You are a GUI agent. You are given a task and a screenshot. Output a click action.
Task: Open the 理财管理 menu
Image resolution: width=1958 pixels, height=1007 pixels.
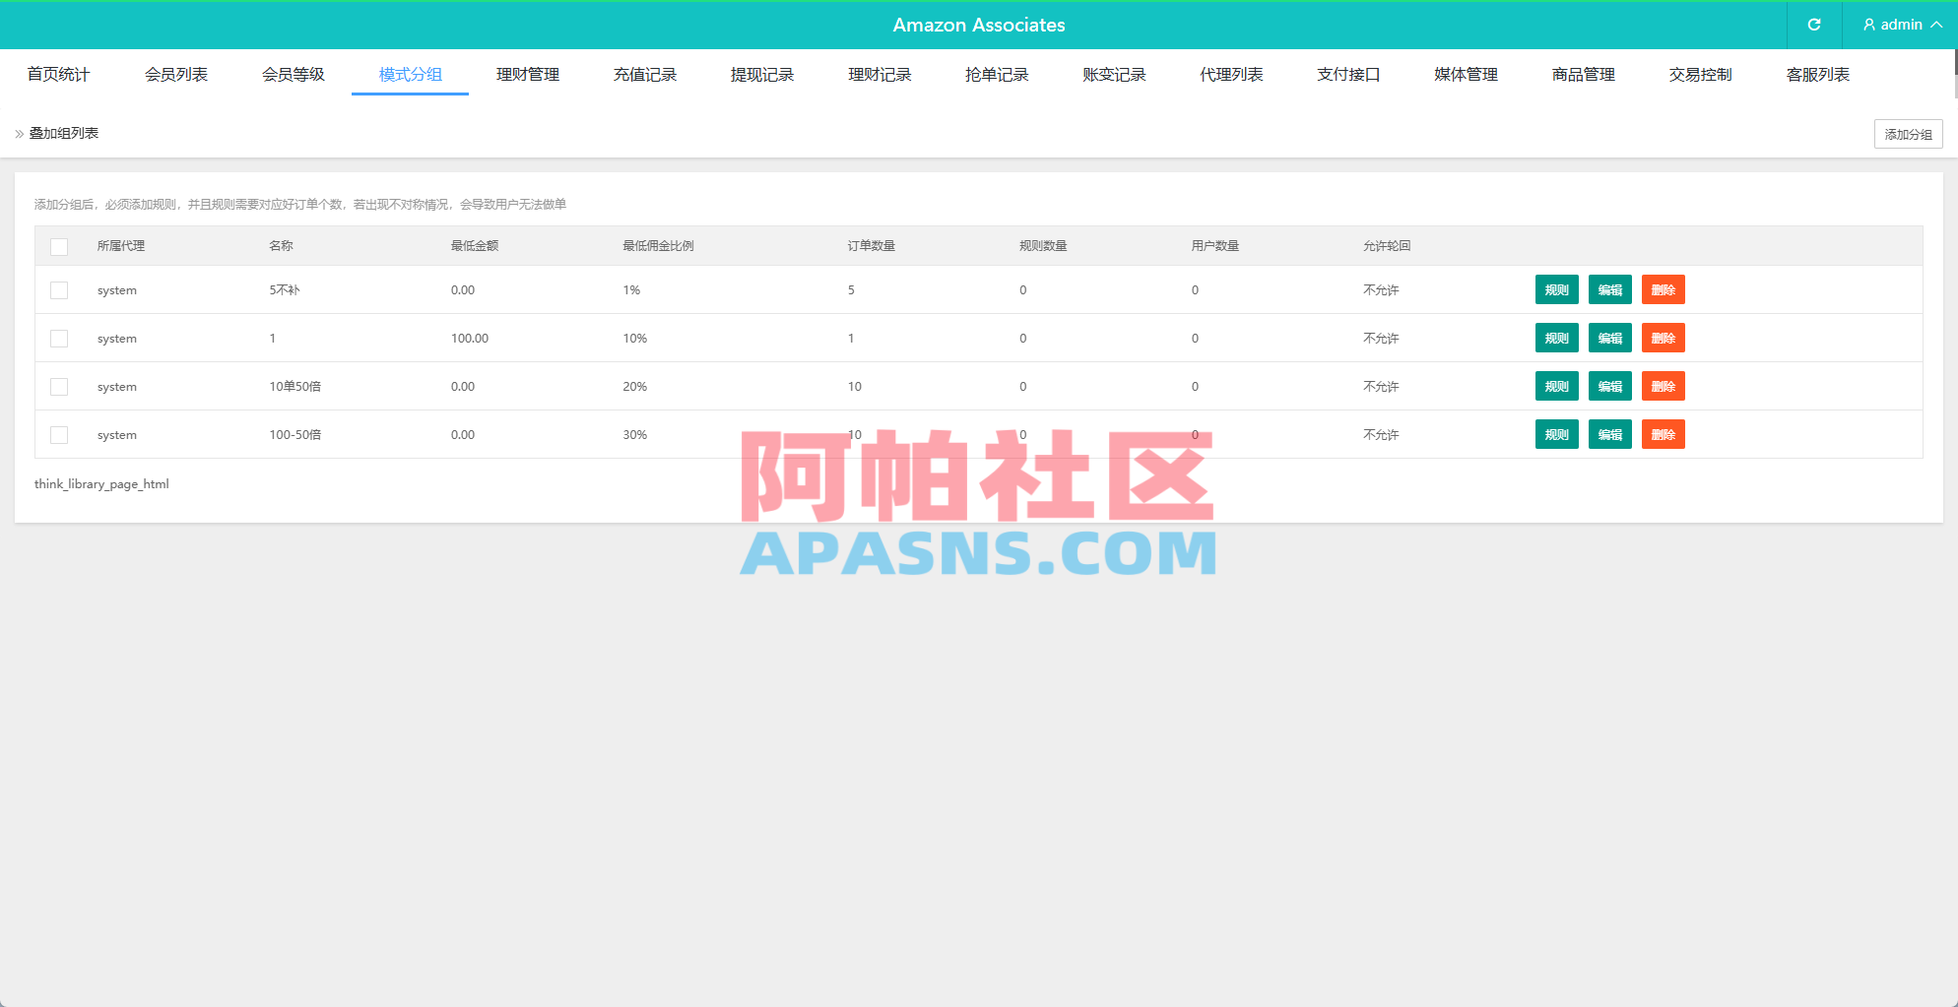(x=527, y=74)
